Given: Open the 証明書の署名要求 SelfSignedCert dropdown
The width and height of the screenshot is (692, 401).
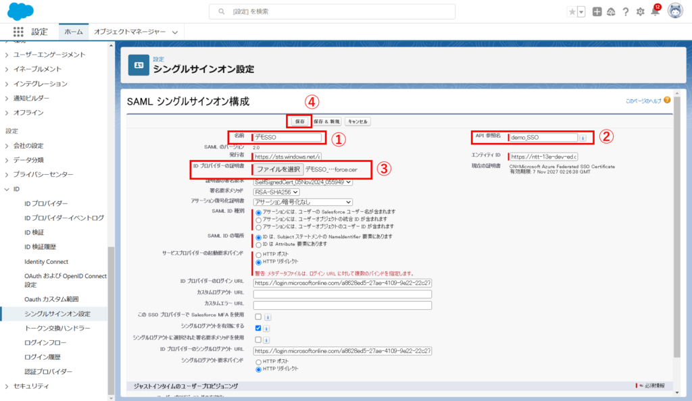Looking at the screenshot, I should 303,182.
